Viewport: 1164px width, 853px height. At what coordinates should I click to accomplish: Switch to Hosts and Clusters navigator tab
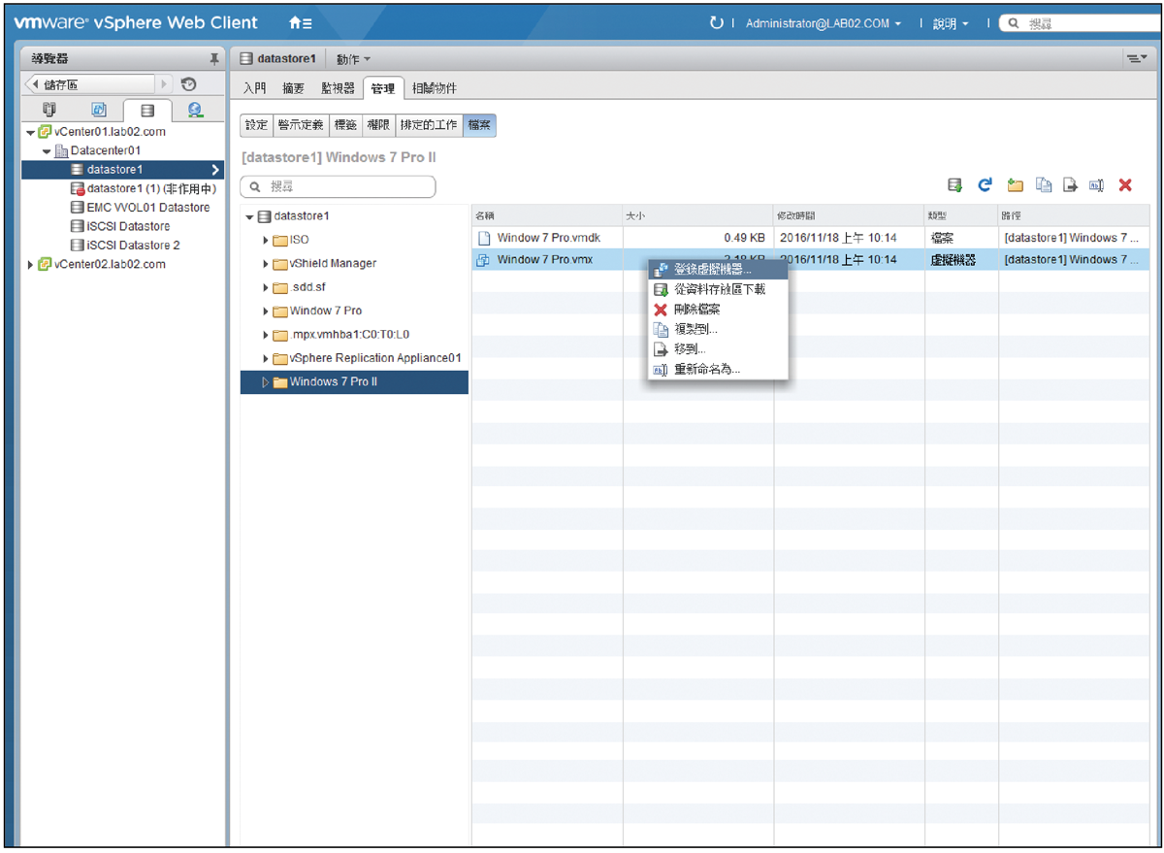(x=51, y=110)
